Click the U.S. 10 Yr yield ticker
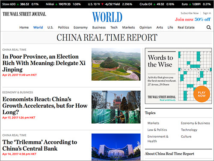This screenshot has width=214, height=161. [x=110, y=4]
